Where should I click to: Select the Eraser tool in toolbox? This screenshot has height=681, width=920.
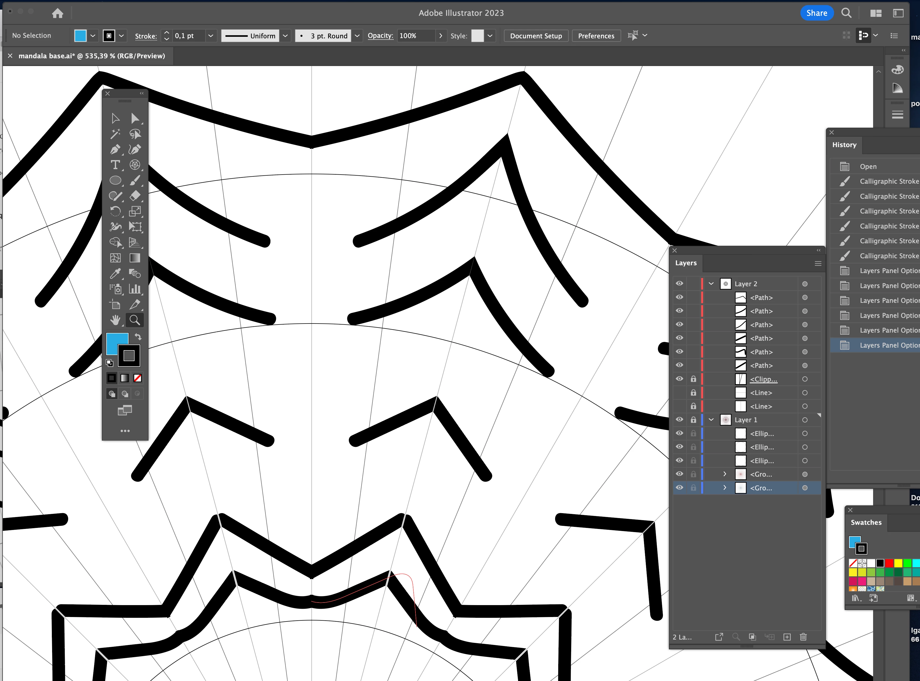click(135, 196)
